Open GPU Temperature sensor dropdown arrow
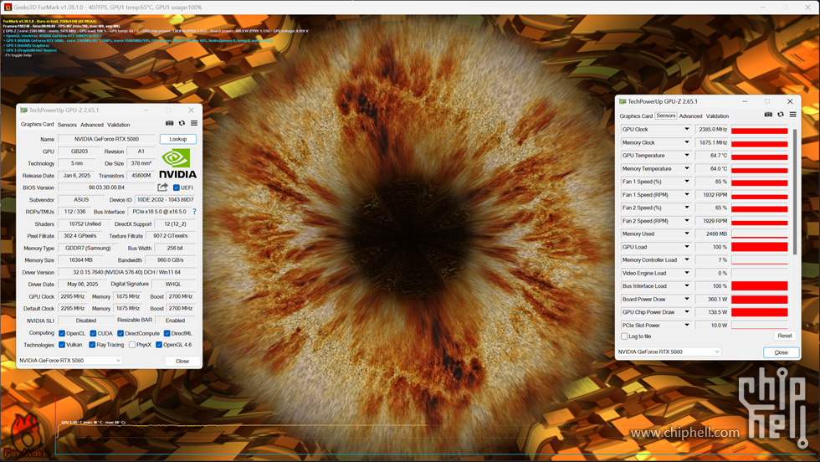This screenshot has height=462, width=820. (x=687, y=155)
